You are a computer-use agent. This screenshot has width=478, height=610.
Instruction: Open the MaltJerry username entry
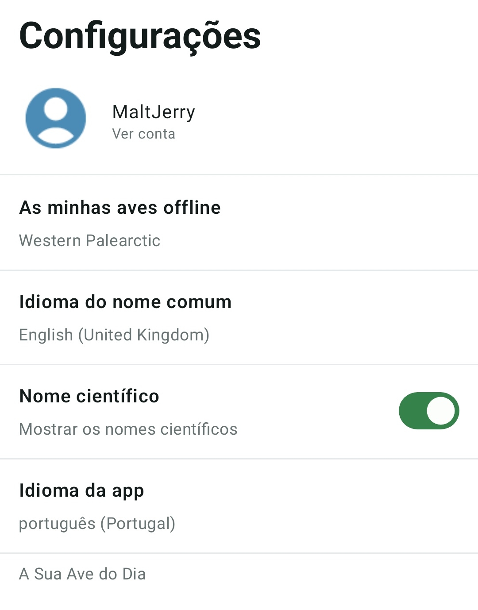pyautogui.click(x=153, y=112)
